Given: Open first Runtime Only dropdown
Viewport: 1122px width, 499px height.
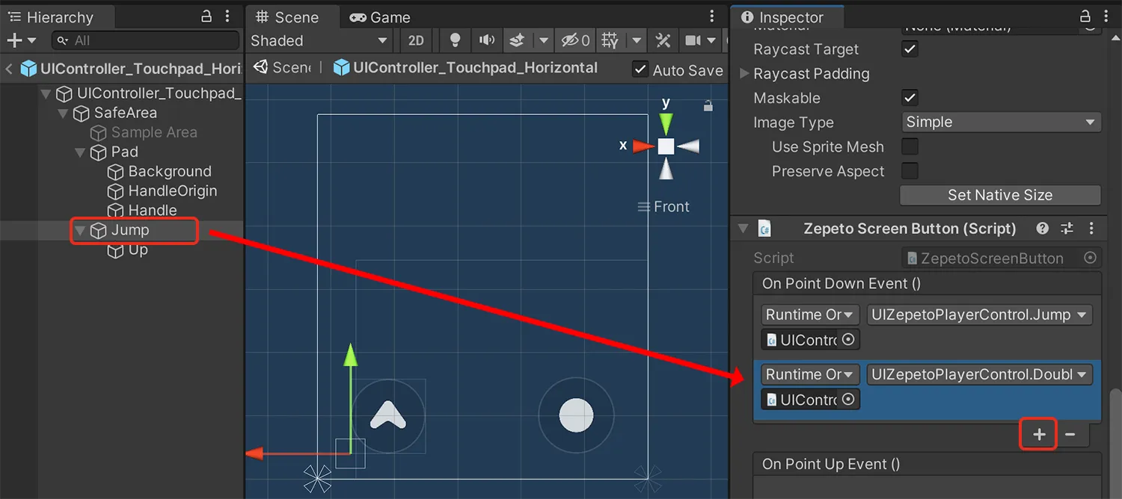Looking at the screenshot, I should [811, 314].
